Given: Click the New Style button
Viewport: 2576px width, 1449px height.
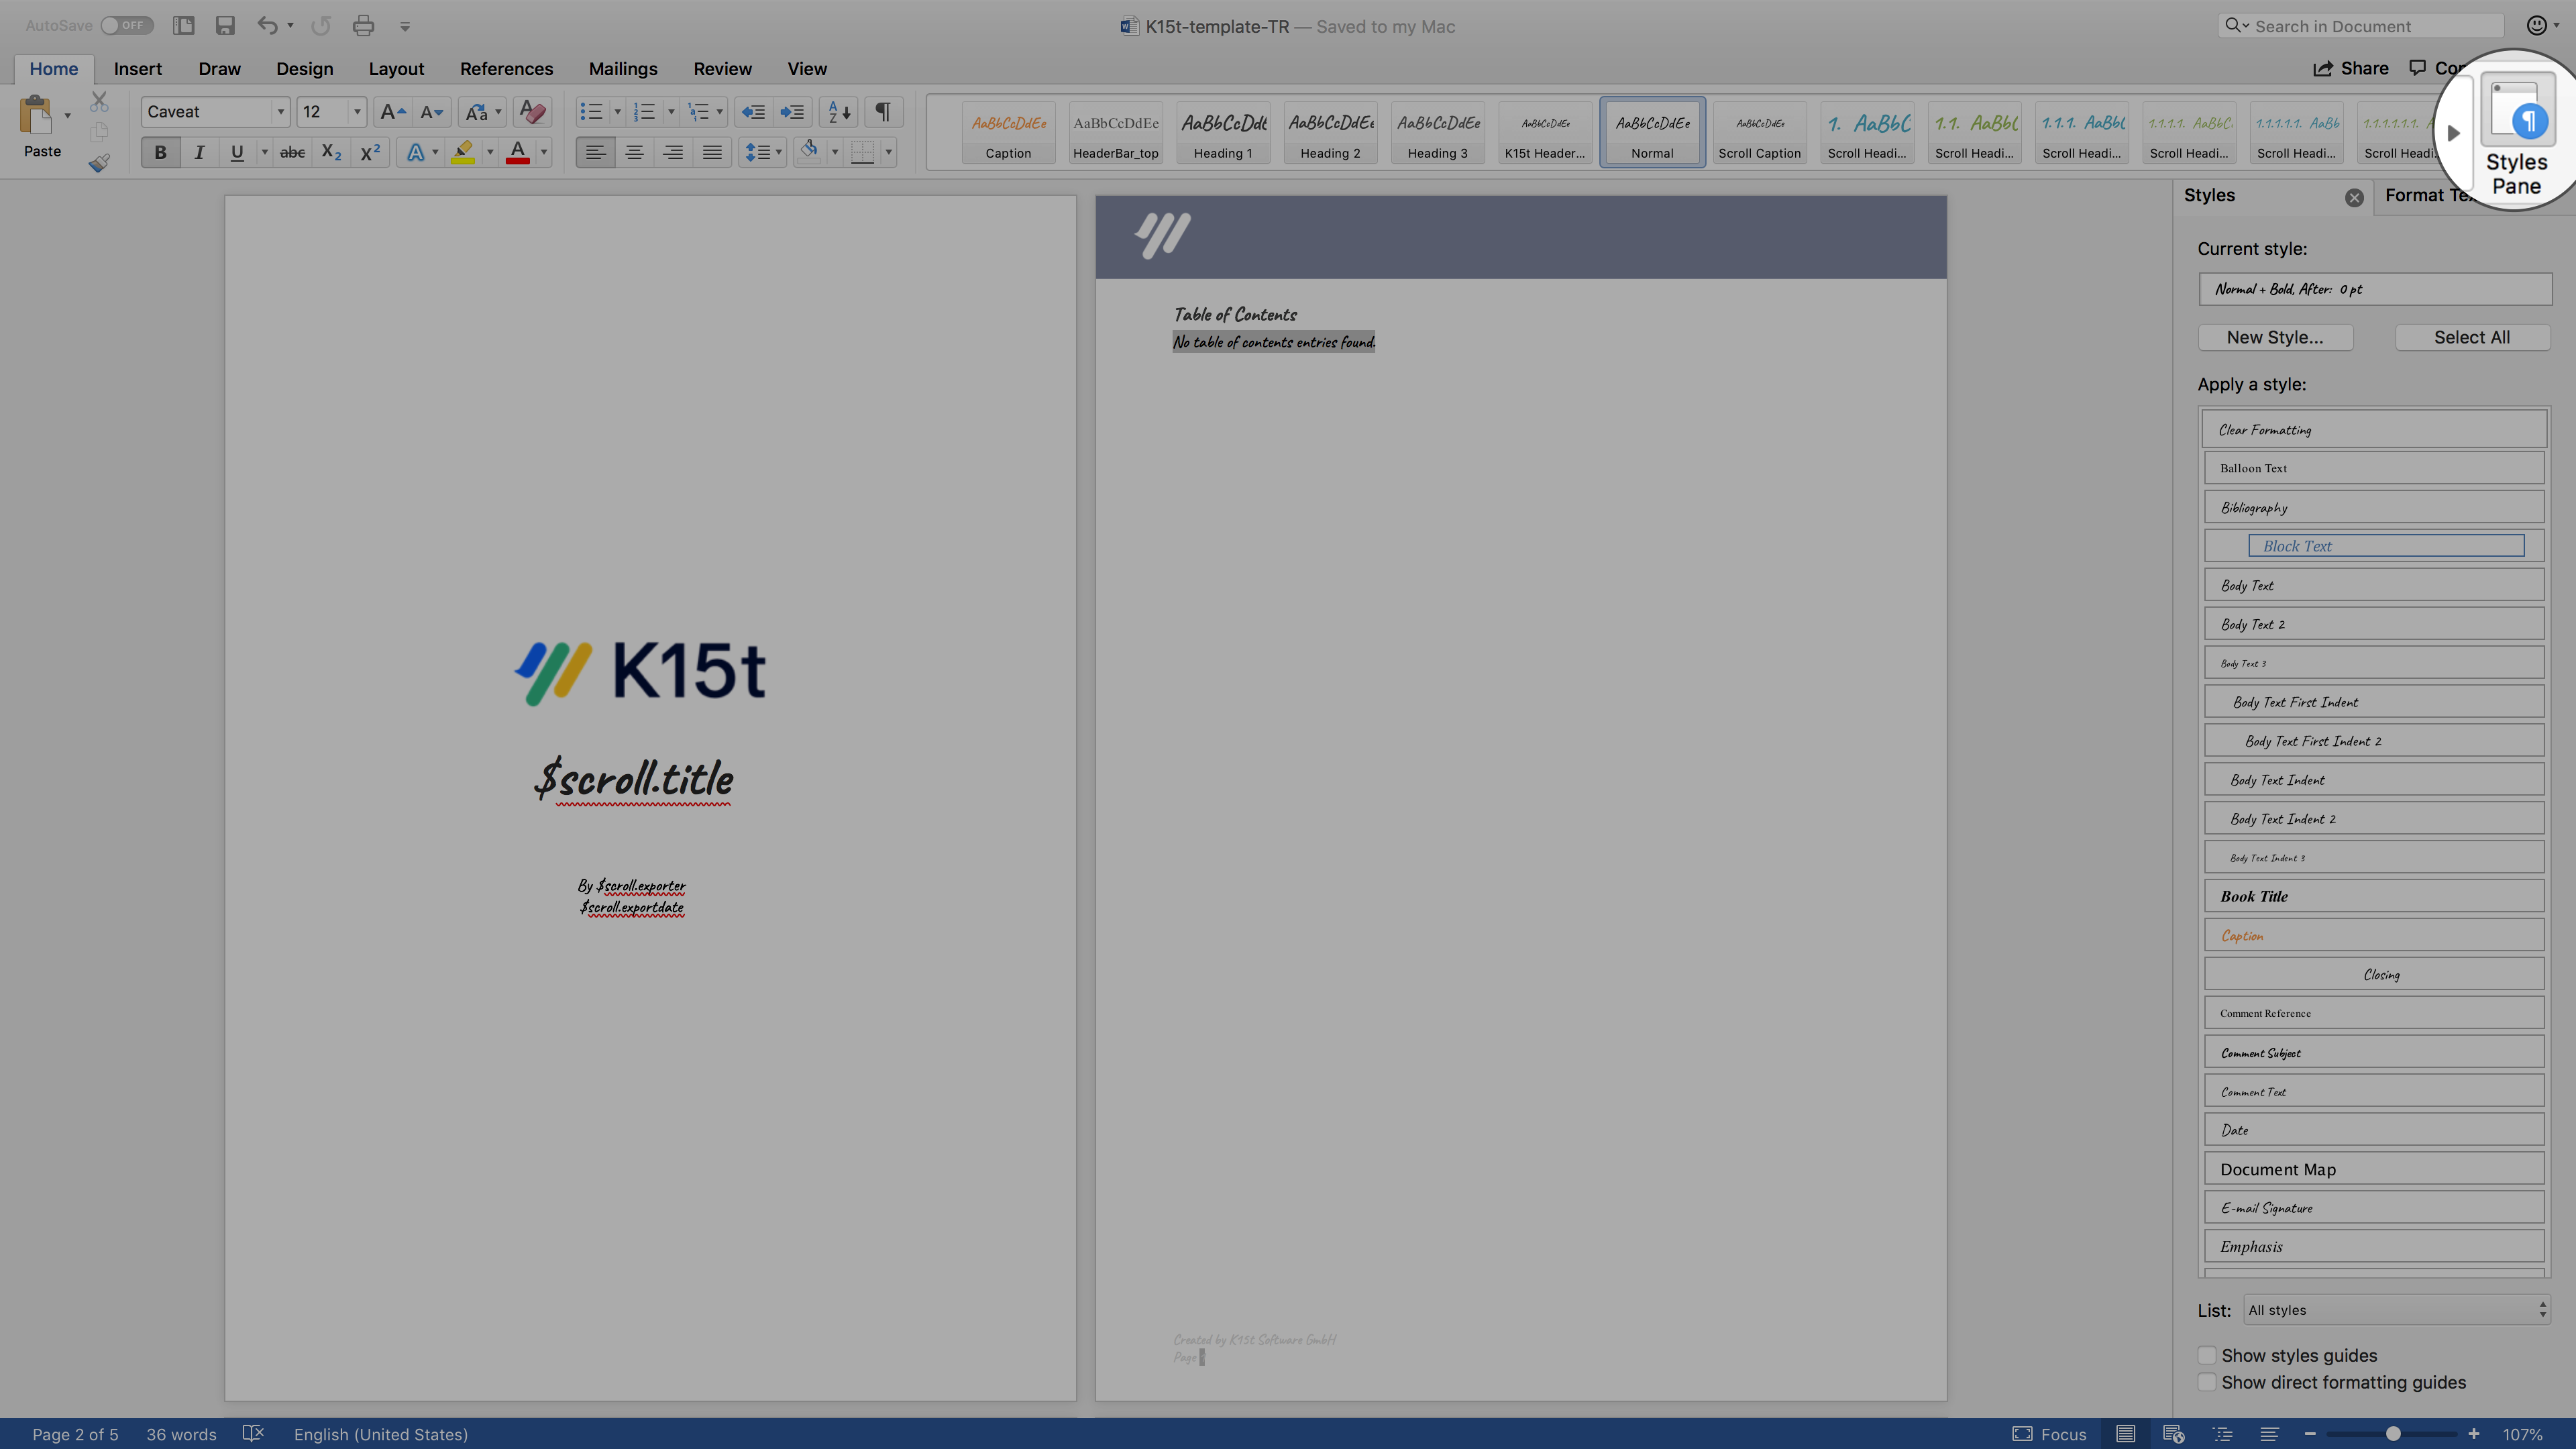Looking at the screenshot, I should tap(2275, 337).
